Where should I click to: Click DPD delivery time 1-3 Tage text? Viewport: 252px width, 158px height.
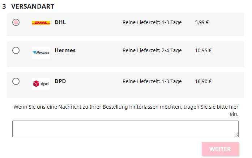pyautogui.click(x=152, y=81)
